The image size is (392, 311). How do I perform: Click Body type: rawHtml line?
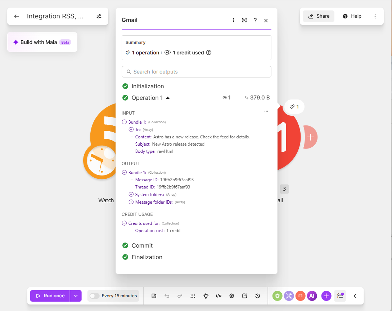(154, 151)
